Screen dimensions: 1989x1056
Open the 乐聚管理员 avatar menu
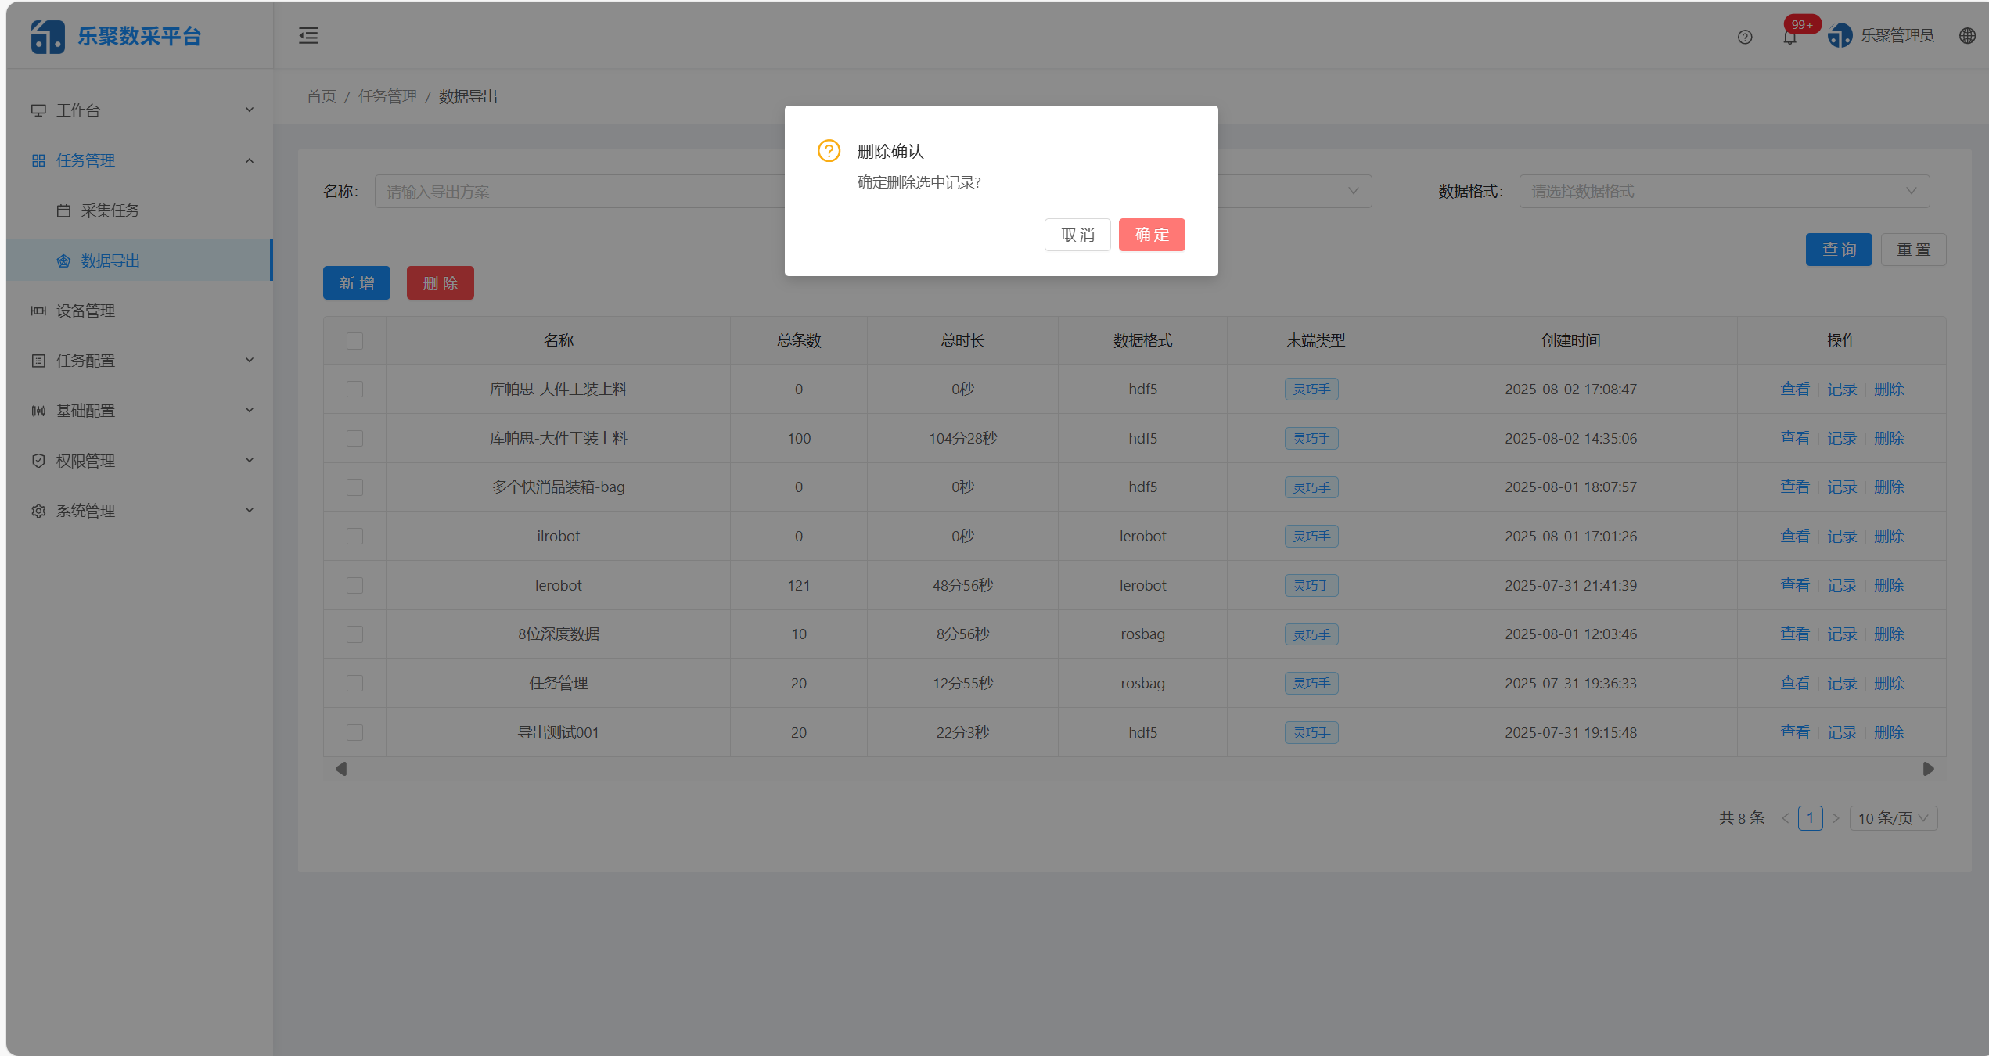coord(1883,35)
